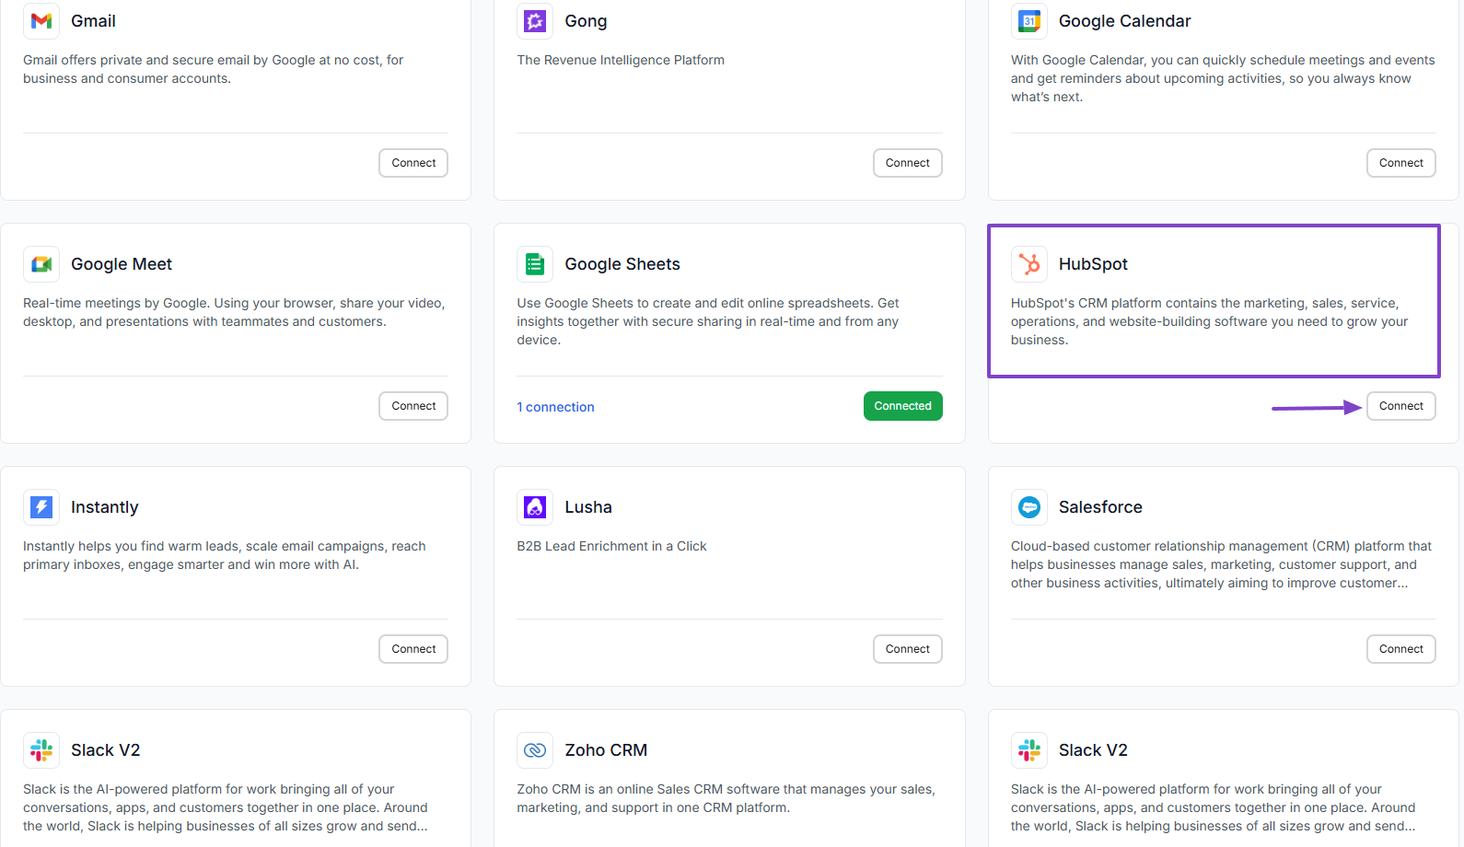This screenshot has width=1464, height=847.
Task: Click the HubSpot CRM platform description
Action: pyautogui.click(x=1210, y=321)
